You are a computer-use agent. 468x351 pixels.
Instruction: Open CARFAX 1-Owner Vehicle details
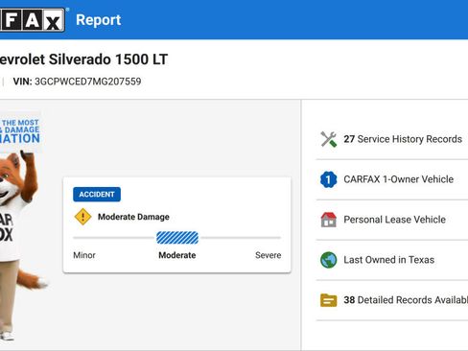[x=392, y=179]
